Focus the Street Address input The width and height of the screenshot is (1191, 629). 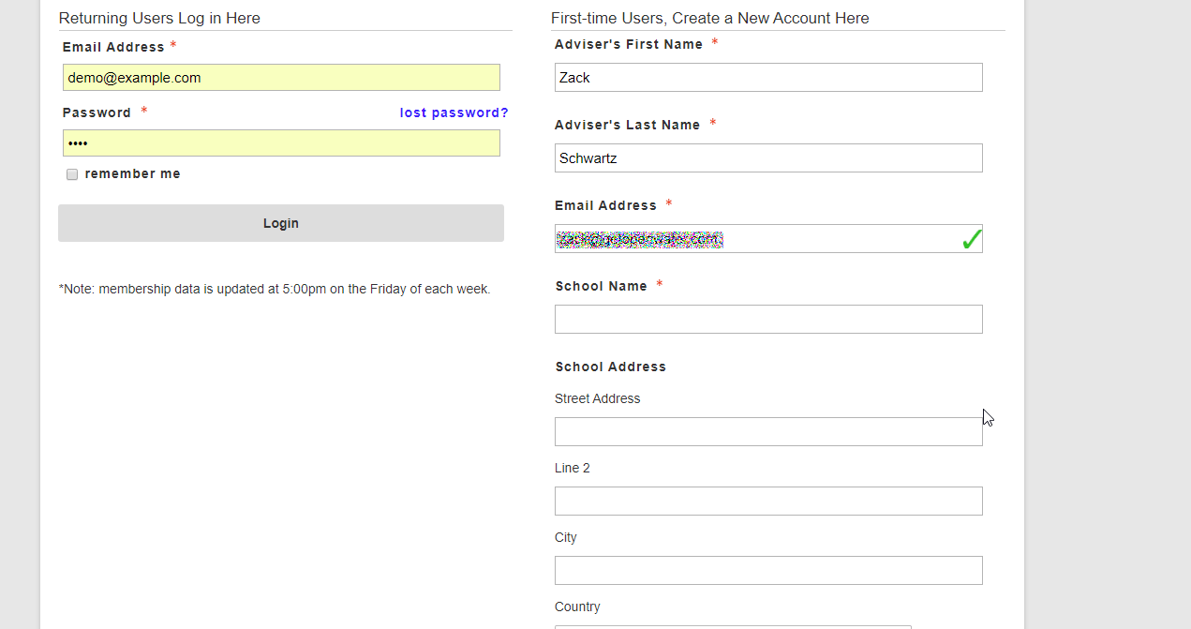coord(768,431)
